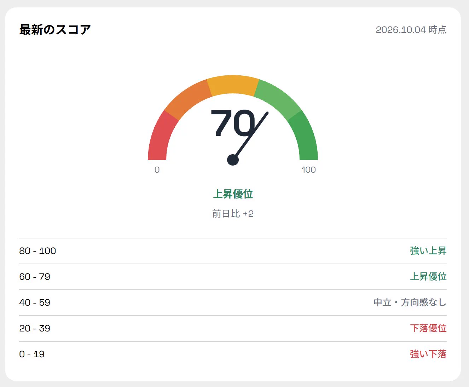The image size is (469, 387).
Task: Click the 80 - 100 range label
Action: (x=37, y=251)
